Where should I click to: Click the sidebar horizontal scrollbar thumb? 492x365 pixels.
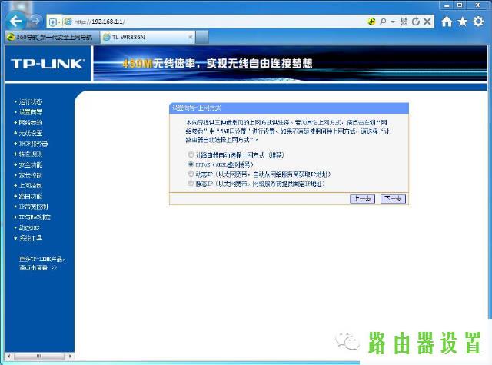[38, 357]
